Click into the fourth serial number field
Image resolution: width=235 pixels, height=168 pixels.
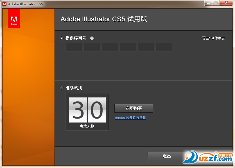pyautogui.click(x=128, y=47)
